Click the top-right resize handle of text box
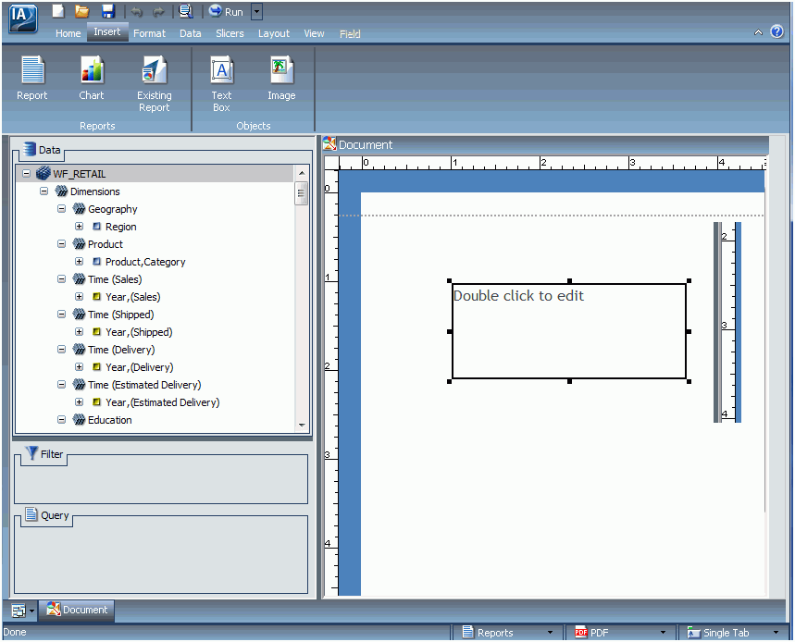This screenshot has width=795, height=642. point(689,280)
